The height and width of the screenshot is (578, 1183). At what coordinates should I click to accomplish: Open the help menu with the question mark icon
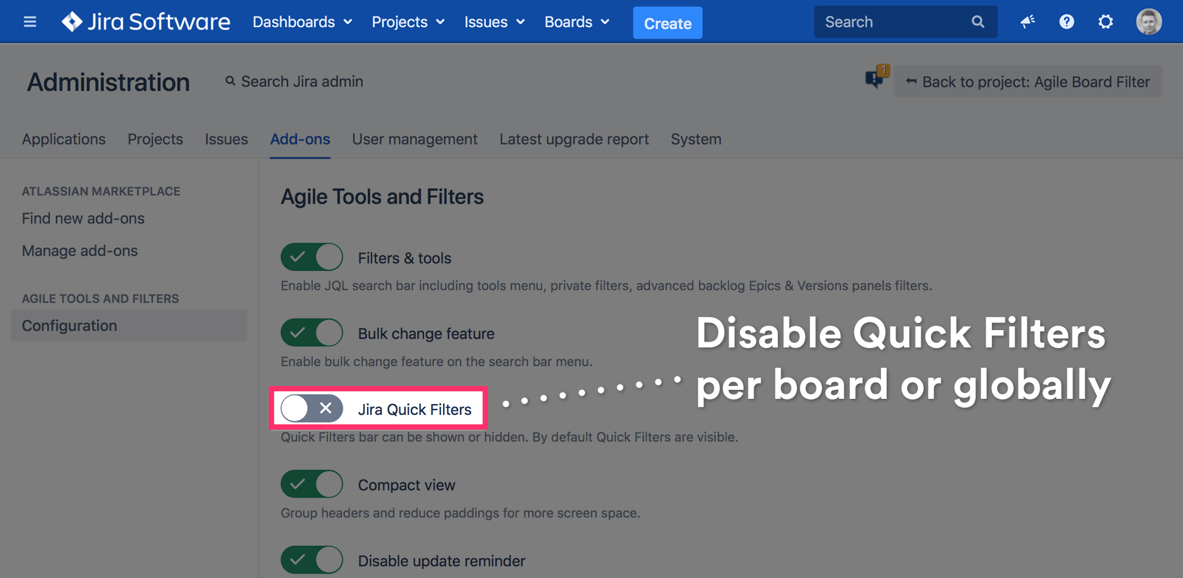point(1067,21)
